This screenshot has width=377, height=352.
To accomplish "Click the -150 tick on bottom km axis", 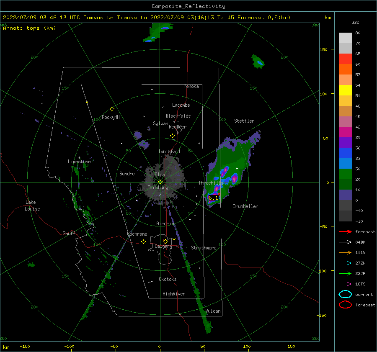I will tap(25, 346).
